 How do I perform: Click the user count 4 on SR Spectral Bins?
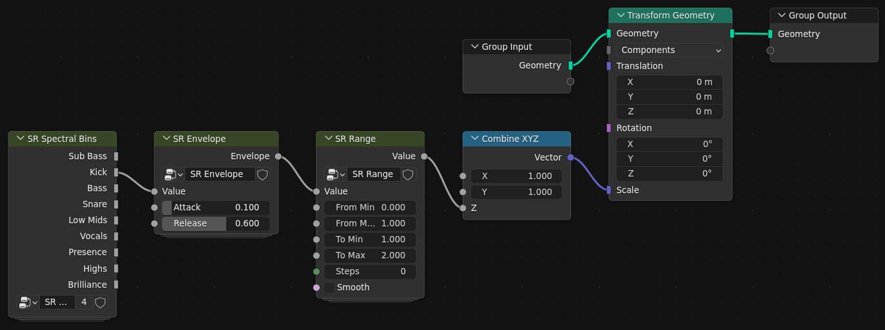tap(84, 302)
